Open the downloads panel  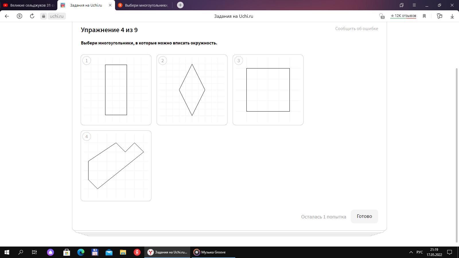tap(452, 16)
